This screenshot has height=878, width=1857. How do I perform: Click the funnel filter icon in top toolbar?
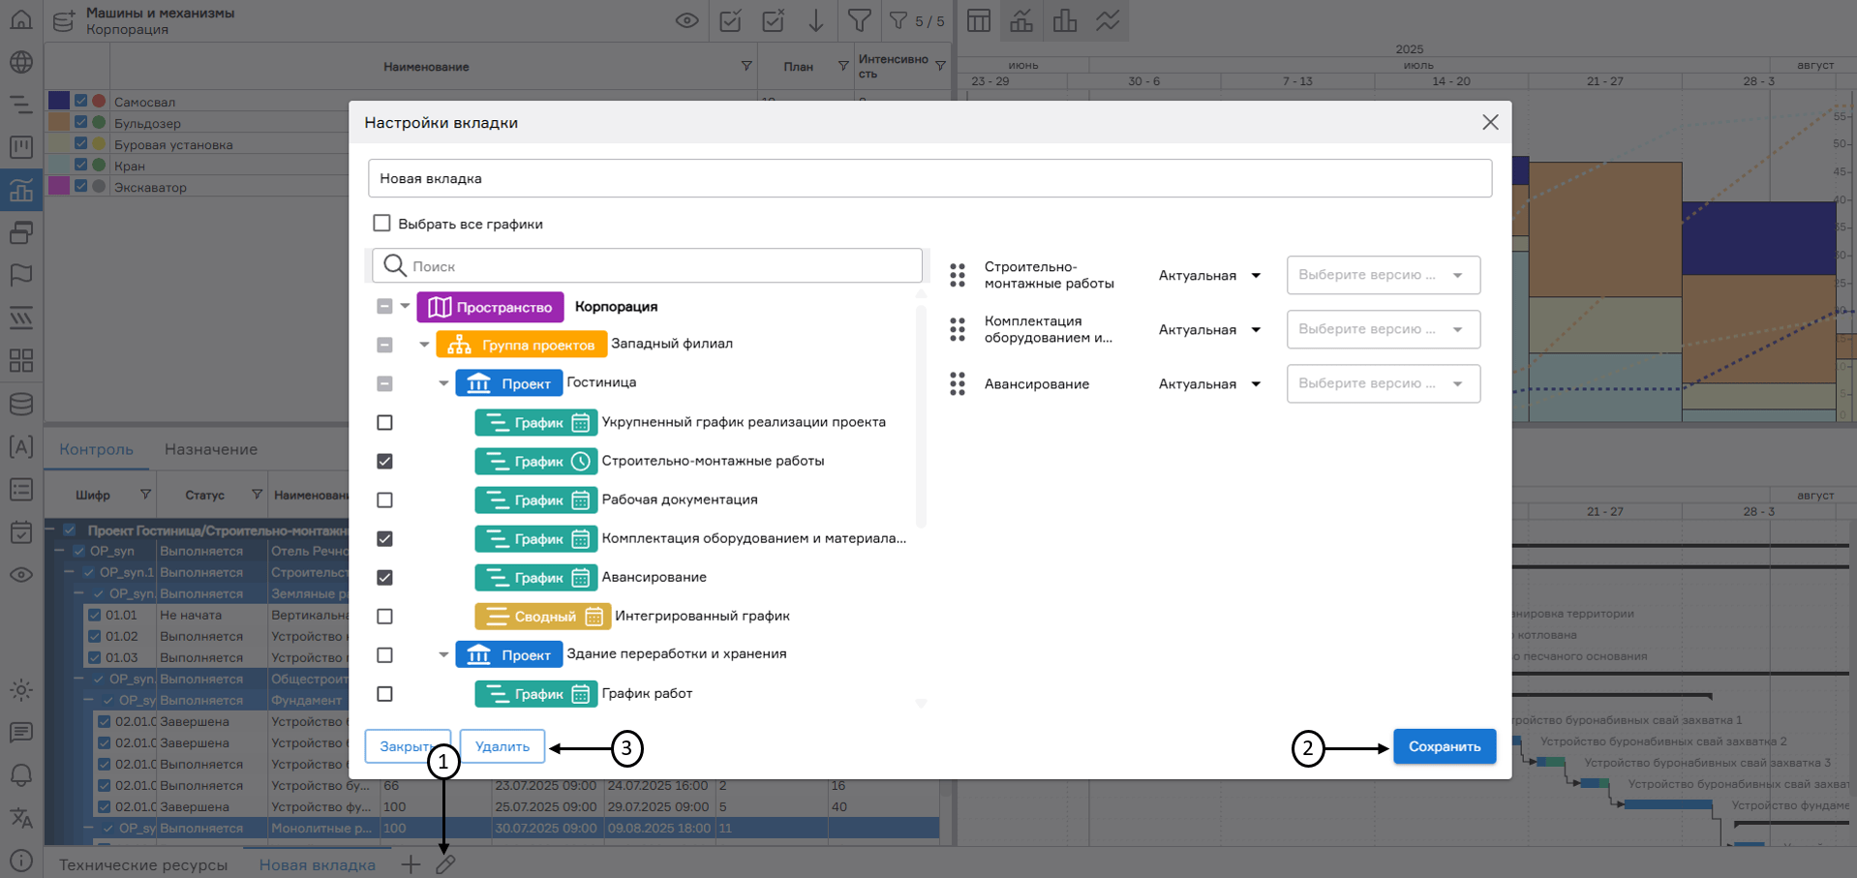pos(859,20)
